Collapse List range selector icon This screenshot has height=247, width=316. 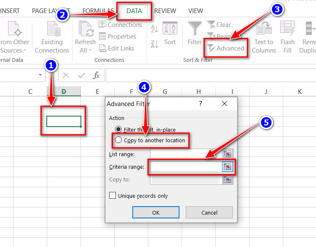tap(228, 154)
